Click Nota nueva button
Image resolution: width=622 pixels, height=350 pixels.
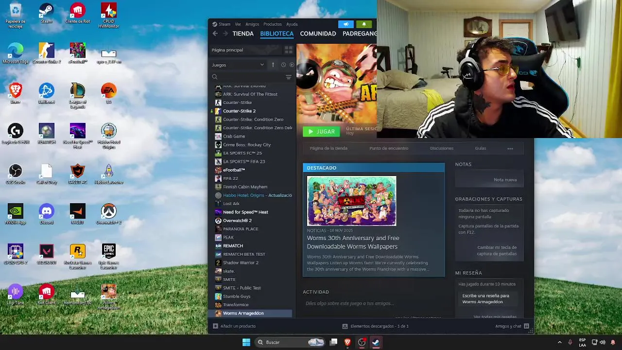pyautogui.click(x=505, y=180)
